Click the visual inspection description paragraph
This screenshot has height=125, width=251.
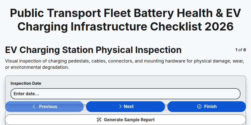(x=124, y=64)
